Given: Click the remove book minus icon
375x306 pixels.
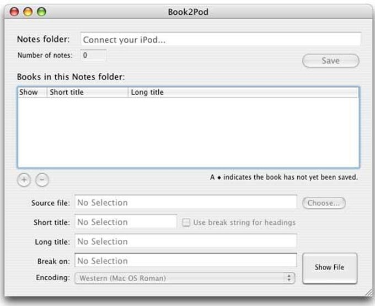Looking at the screenshot, I should 42,180.
